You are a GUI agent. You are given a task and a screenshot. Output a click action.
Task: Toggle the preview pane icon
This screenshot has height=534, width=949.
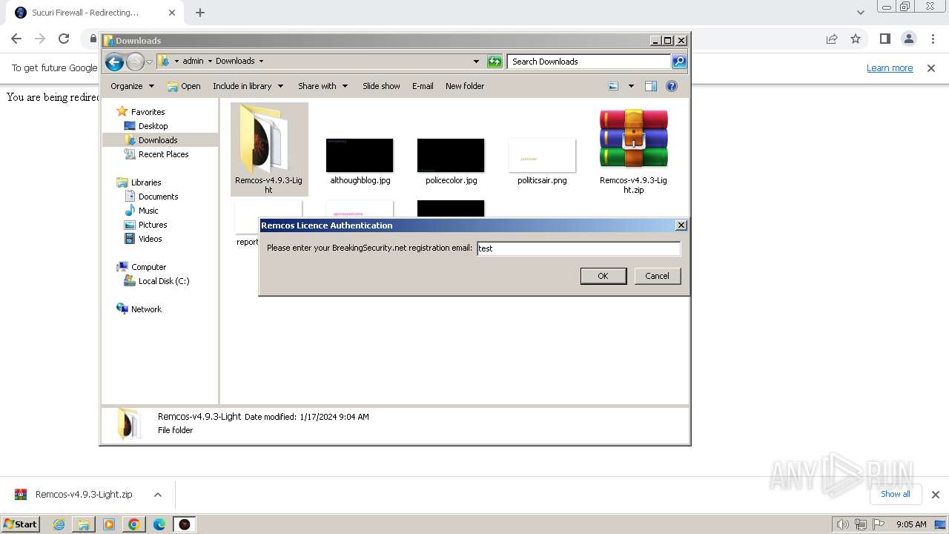tap(651, 86)
